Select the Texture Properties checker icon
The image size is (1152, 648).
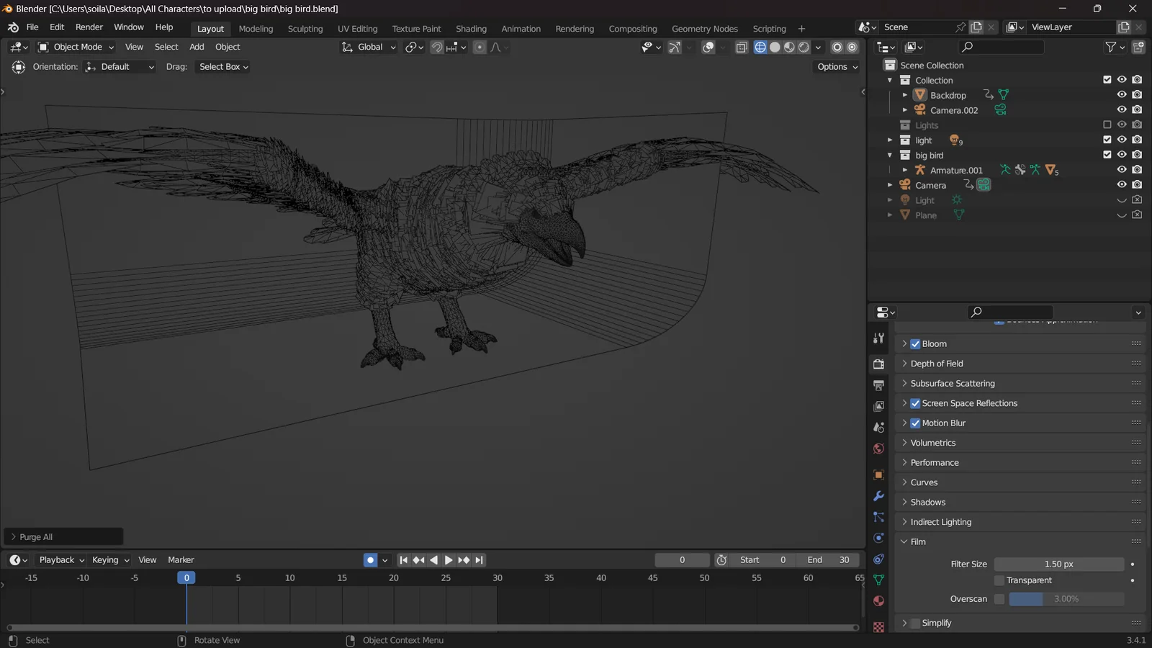pyautogui.click(x=878, y=626)
